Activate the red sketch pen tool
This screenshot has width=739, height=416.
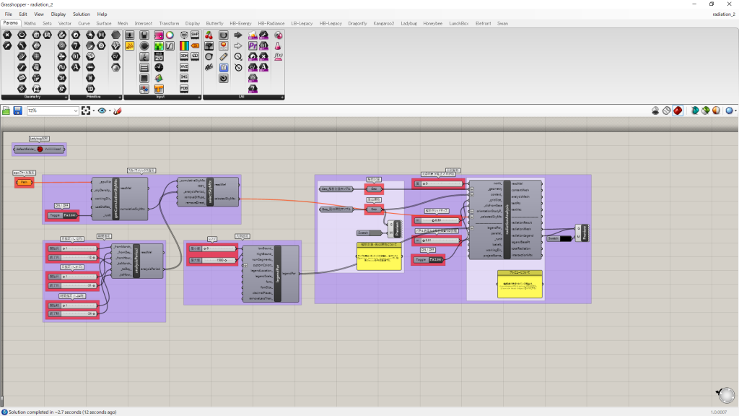pos(118,110)
